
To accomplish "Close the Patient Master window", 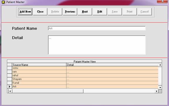I will point(162,1).
